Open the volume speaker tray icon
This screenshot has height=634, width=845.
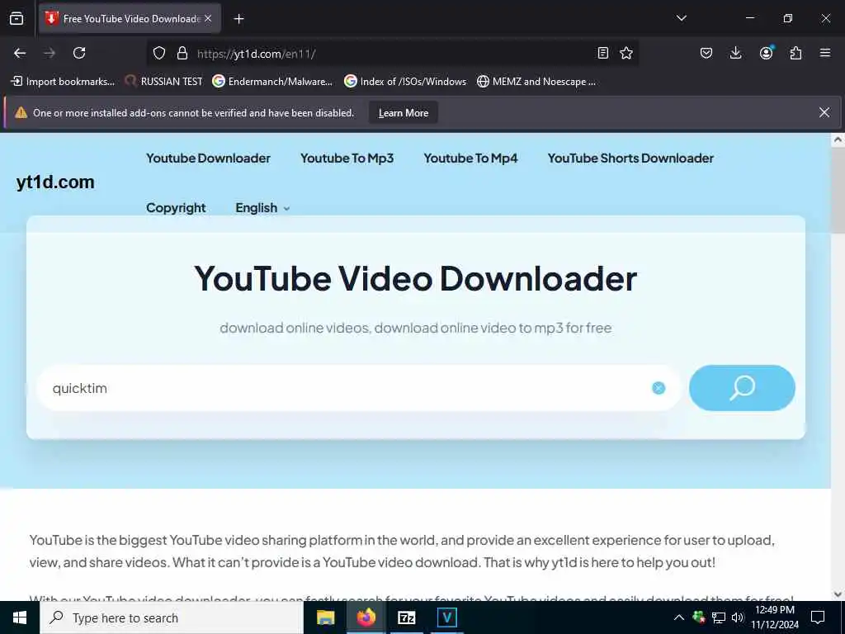click(x=738, y=617)
